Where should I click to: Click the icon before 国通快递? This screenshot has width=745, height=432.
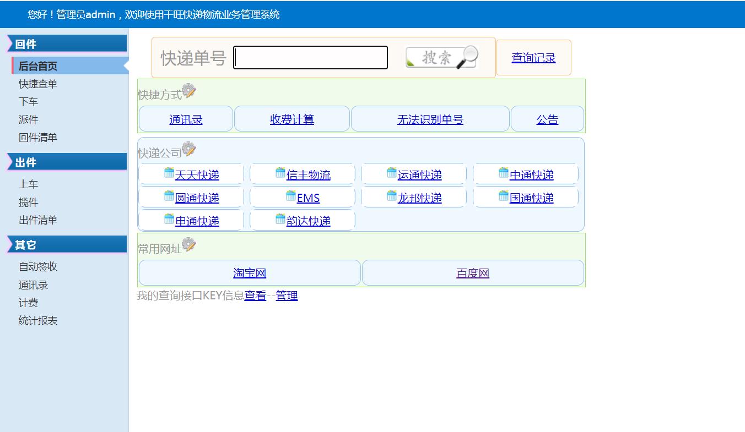504,196
